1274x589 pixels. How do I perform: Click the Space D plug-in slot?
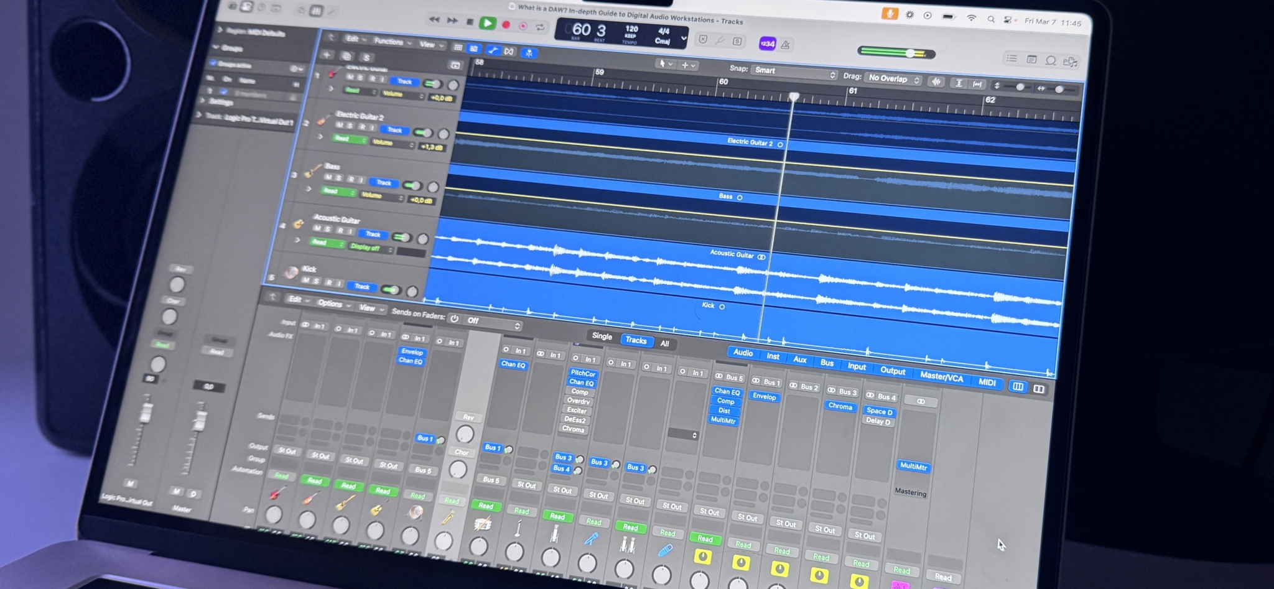[880, 411]
